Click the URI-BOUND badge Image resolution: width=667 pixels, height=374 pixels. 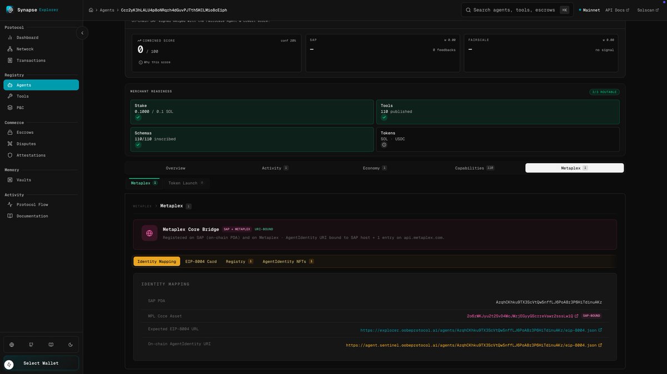(x=264, y=229)
